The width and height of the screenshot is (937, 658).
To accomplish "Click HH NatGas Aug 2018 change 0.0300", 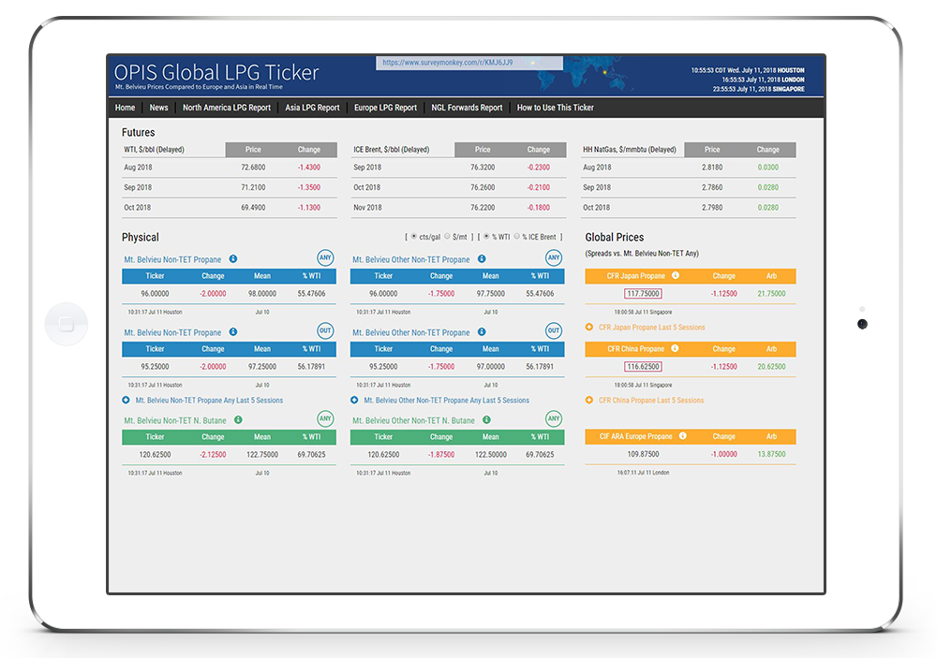I will (x=768, y=168).
